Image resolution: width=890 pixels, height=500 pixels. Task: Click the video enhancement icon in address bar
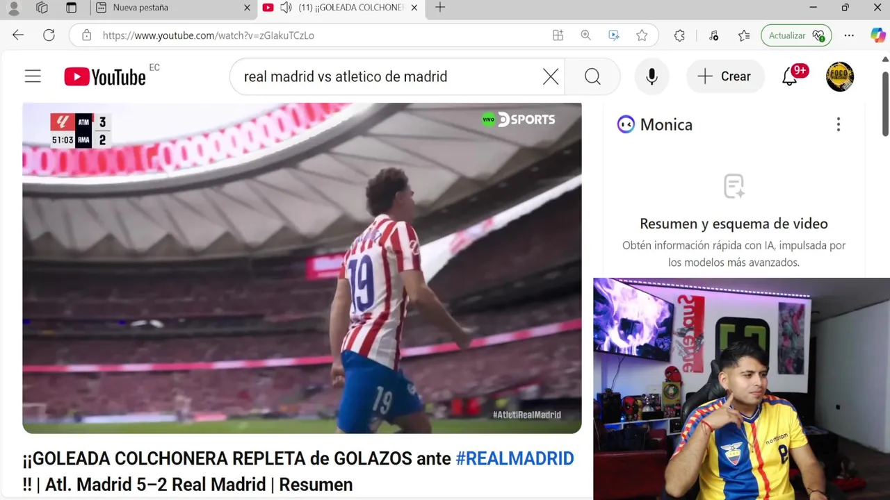coord(613,35)
